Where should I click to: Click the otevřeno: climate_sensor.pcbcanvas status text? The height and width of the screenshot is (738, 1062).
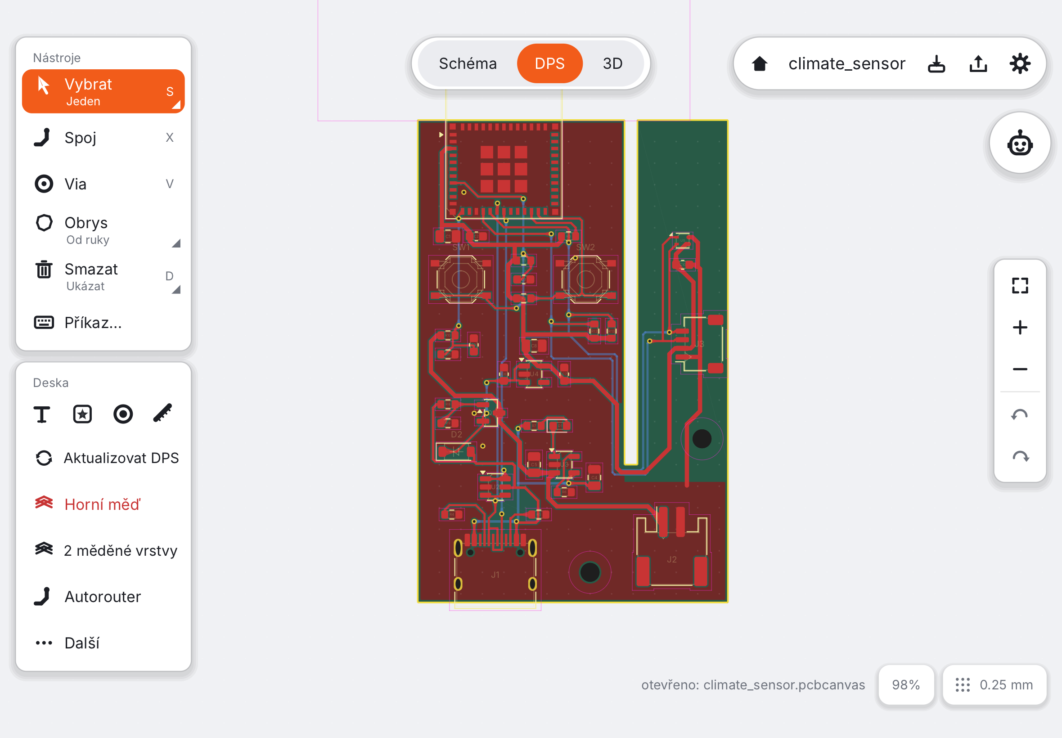pos(753,685)
